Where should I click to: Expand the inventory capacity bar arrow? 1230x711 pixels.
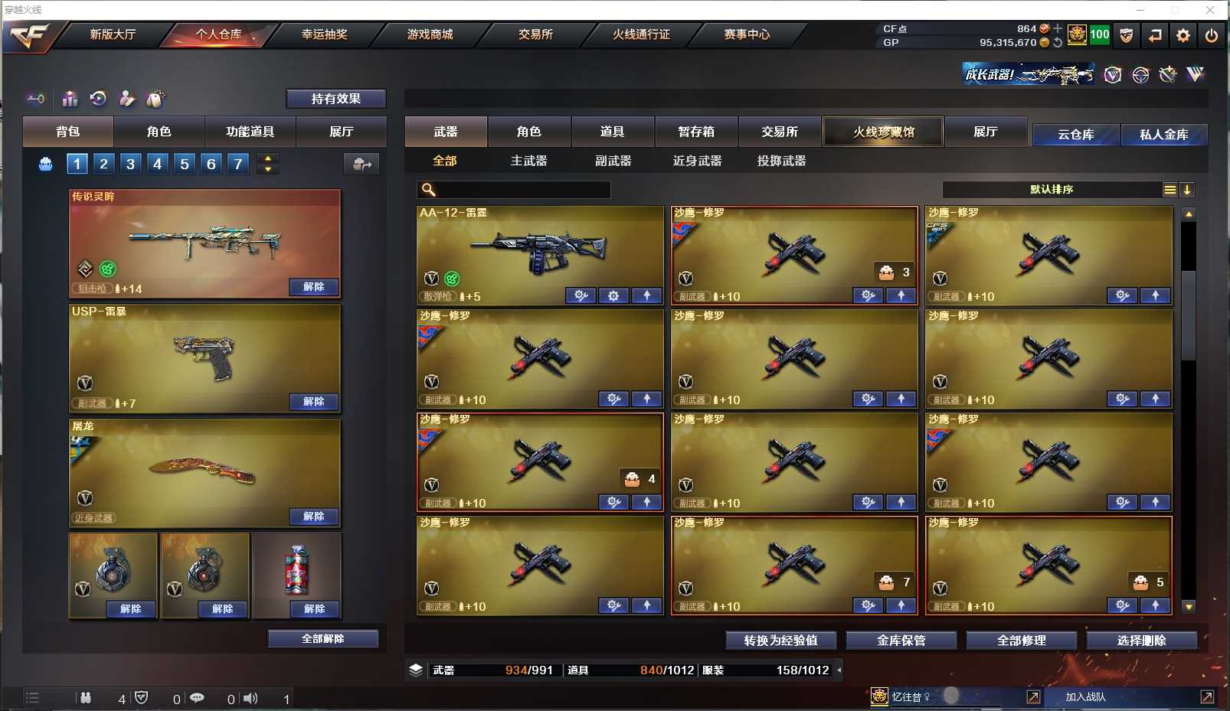[839, 670]
